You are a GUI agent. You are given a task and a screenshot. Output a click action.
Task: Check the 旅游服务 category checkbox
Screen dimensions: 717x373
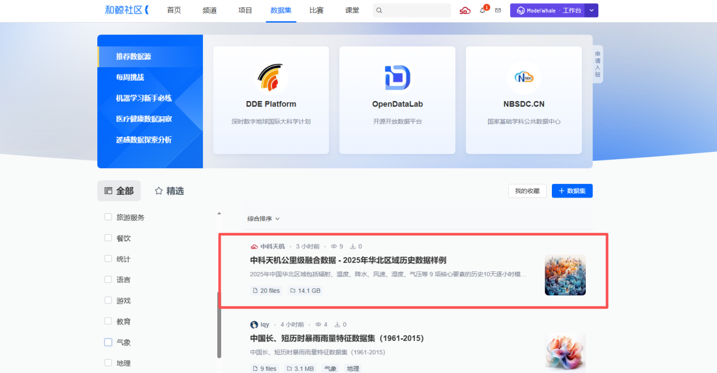(x=108, y=217)
